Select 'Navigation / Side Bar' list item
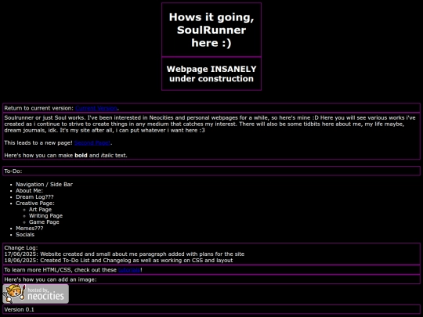The width and height of the screenshot is (423, 317). [x=44, y=185]
